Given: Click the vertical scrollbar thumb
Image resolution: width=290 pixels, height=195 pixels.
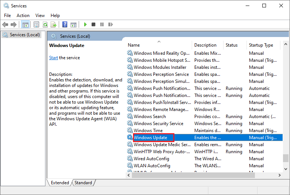Looking at the screenshot, I should 286,158.
